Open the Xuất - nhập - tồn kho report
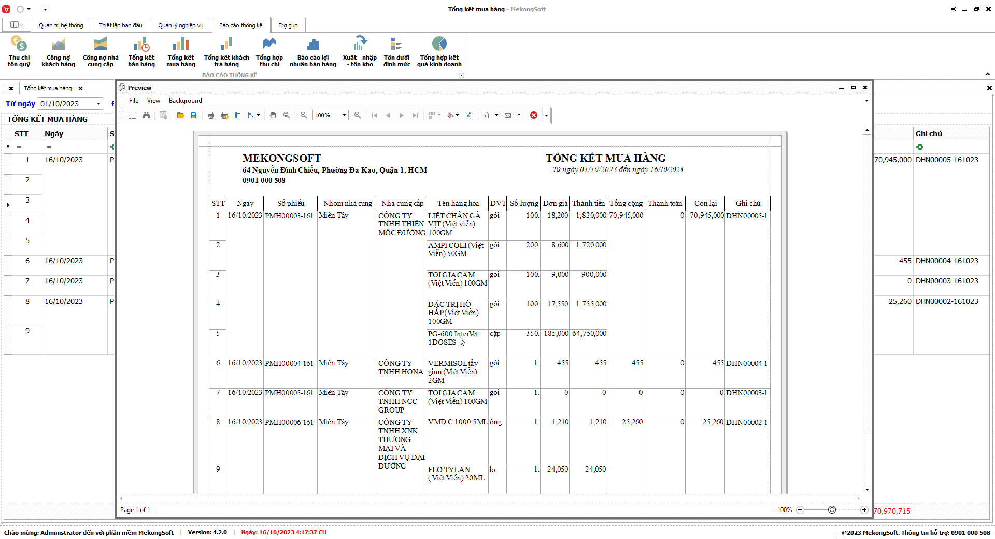Screen dimensions: 995x539 (x=360, y=52)
